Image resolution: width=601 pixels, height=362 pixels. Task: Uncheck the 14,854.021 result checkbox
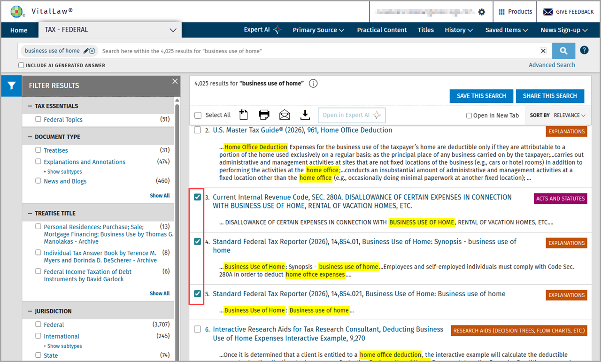coord(198,294)
